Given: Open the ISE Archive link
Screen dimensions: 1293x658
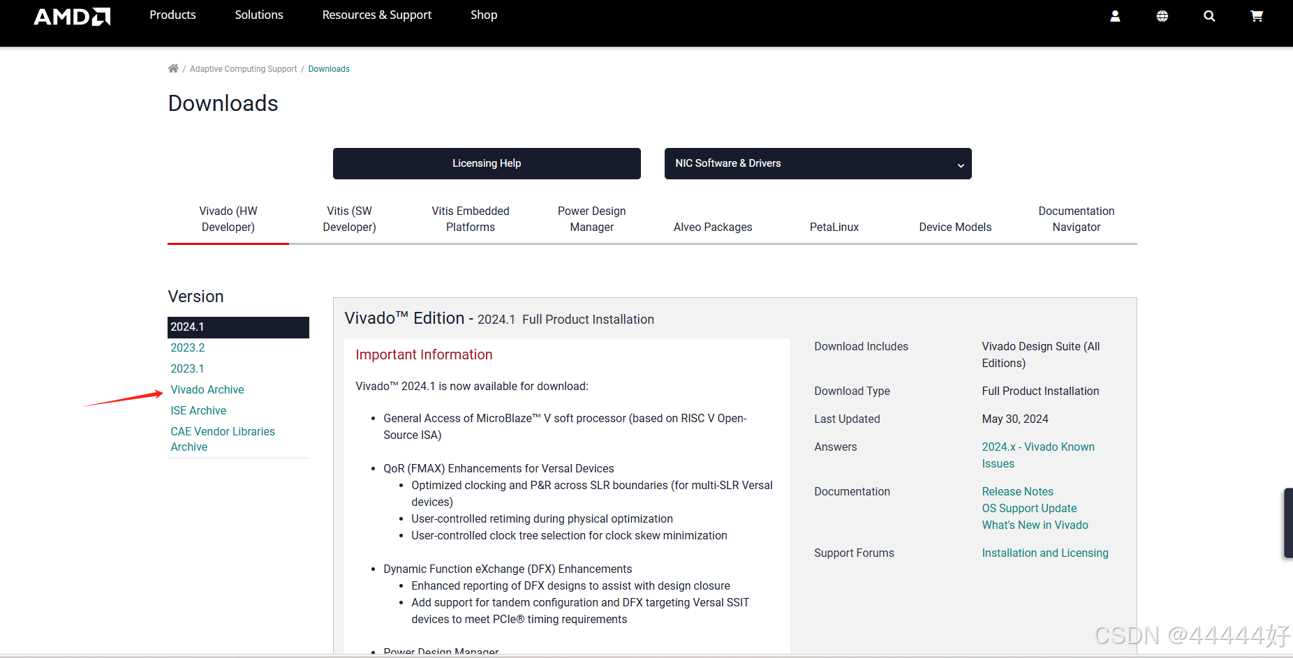Looking at the screenshot, I should [198, 410].
